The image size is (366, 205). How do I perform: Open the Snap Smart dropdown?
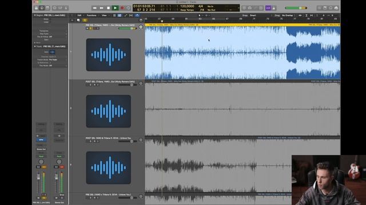[x=253, y=15]
